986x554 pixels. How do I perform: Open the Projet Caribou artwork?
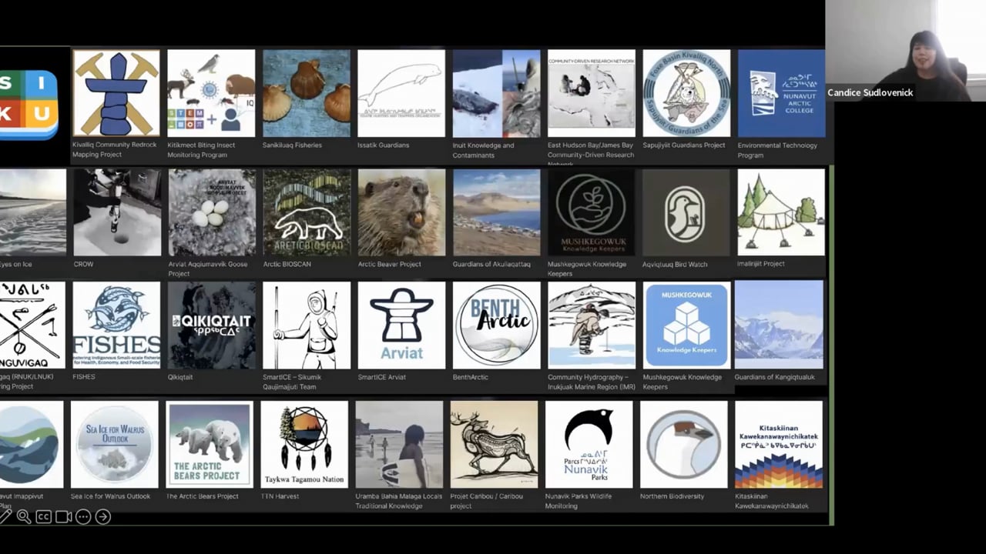pyautogui.click(x=494, y=444)
